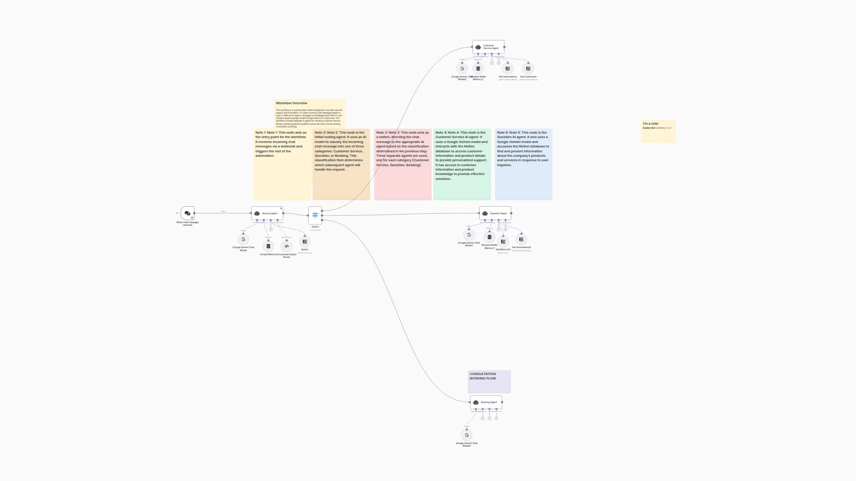Select Notion node under Routing Agent
Viewport: 856px width, 481px height.
[x=305, y=242]
